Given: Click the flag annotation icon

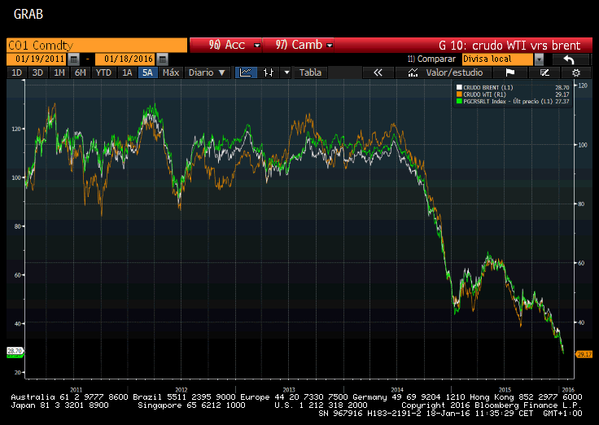Looking at the screenshot, I should pos(510,72).
